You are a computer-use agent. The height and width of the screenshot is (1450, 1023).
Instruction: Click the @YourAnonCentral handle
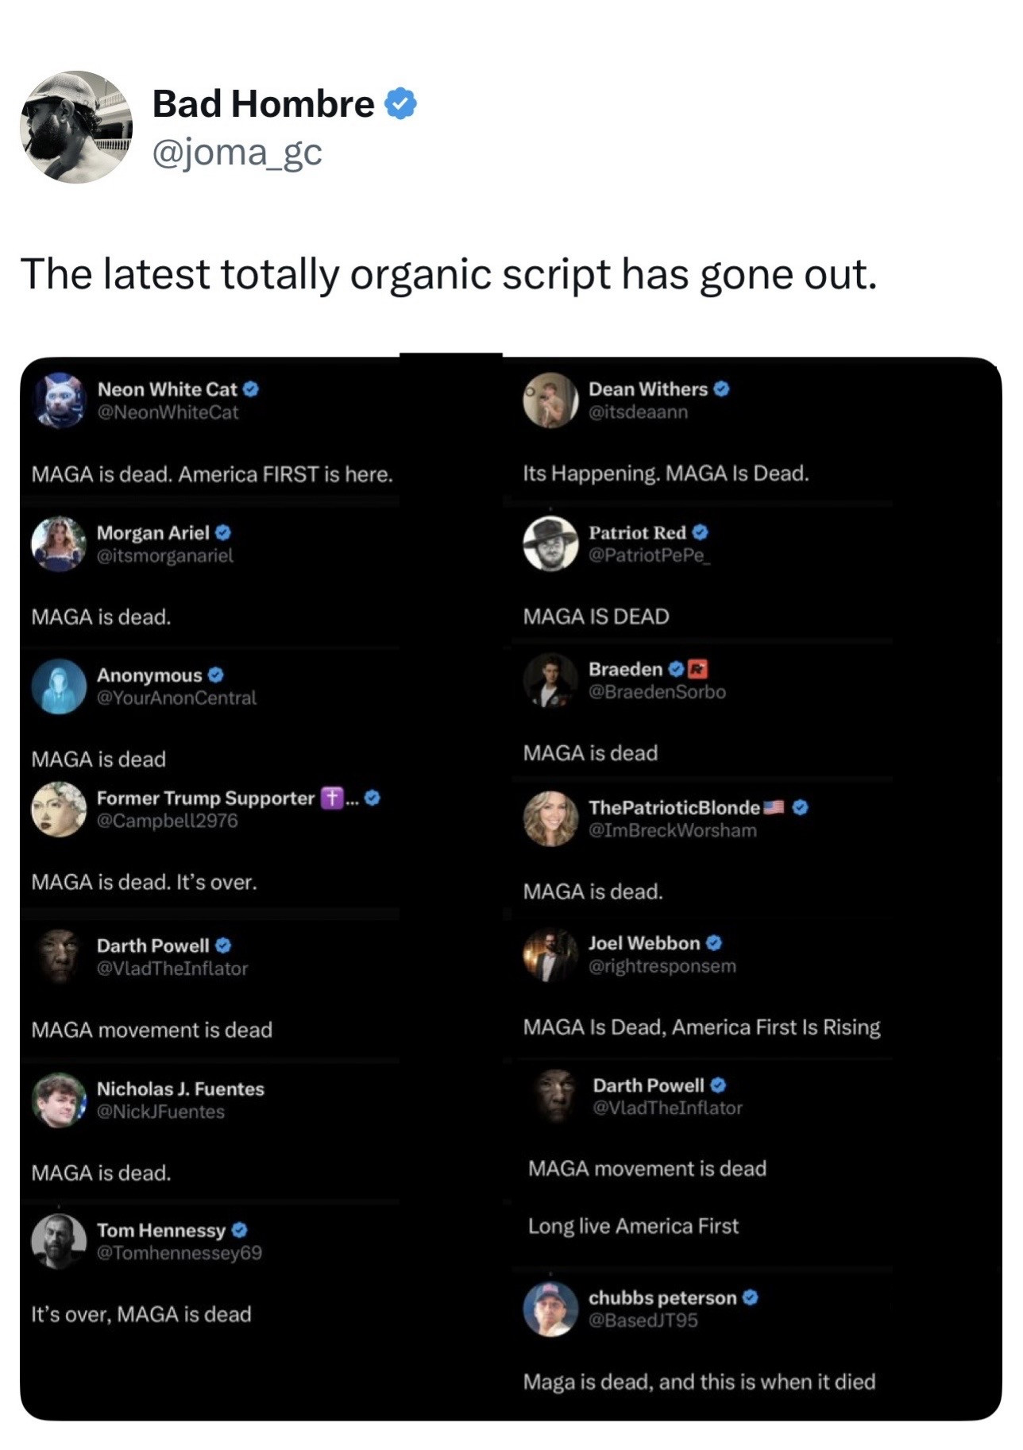tap(176, 698)
